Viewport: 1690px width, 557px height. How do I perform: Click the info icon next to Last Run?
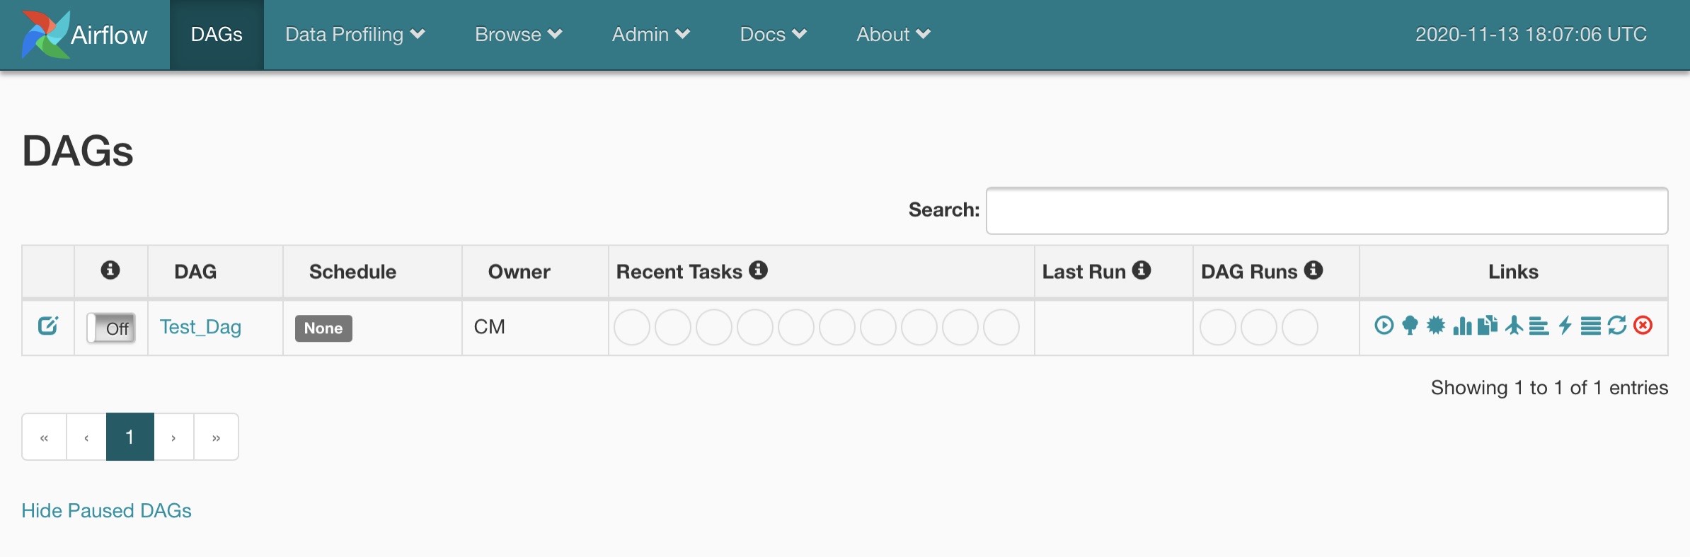1142,270
